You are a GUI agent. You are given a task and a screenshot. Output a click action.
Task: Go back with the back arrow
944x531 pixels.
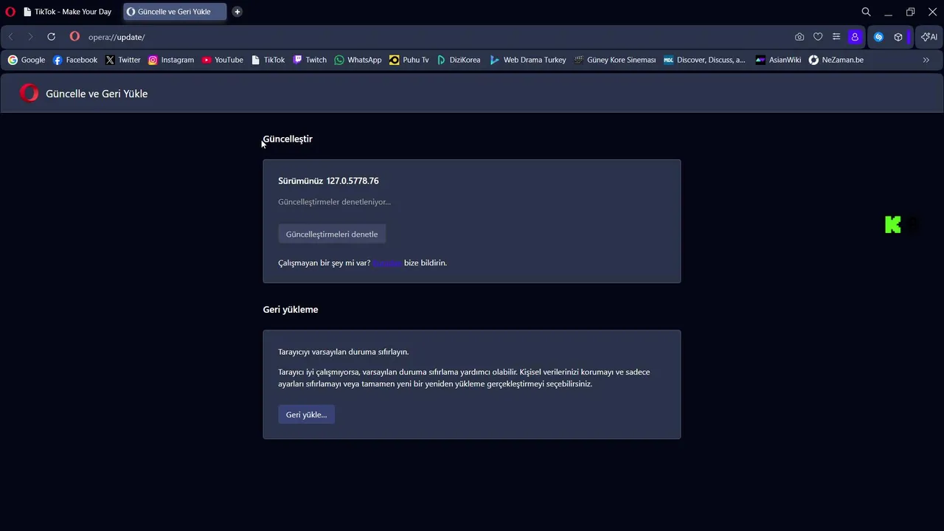[x=11, y=37]
